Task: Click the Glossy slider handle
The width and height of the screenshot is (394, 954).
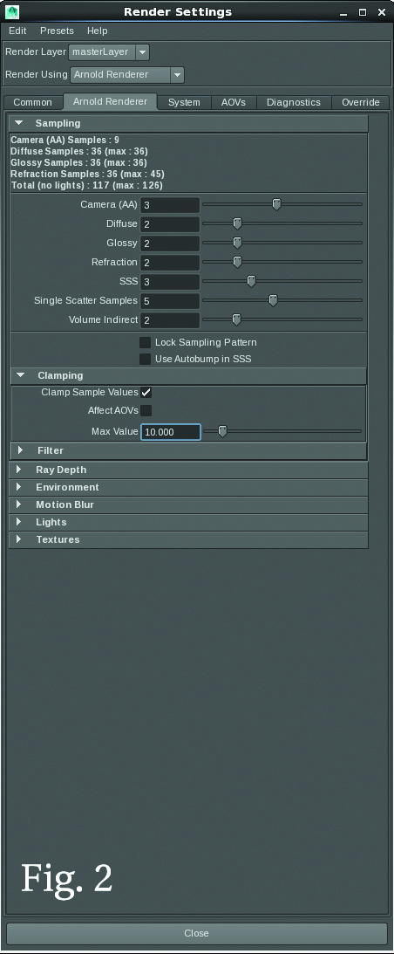Action: click(238, 243)
